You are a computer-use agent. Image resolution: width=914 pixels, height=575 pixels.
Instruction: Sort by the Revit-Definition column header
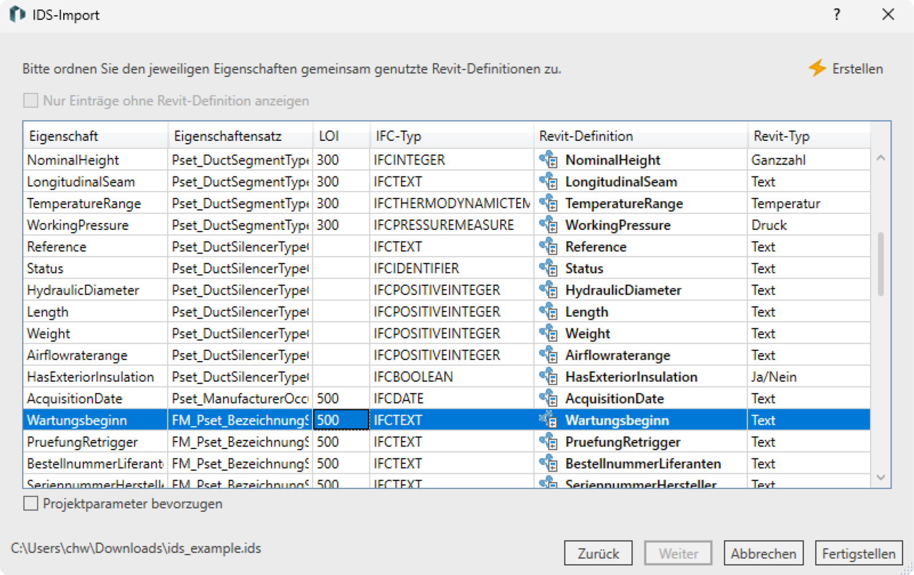tap(640, 136)
